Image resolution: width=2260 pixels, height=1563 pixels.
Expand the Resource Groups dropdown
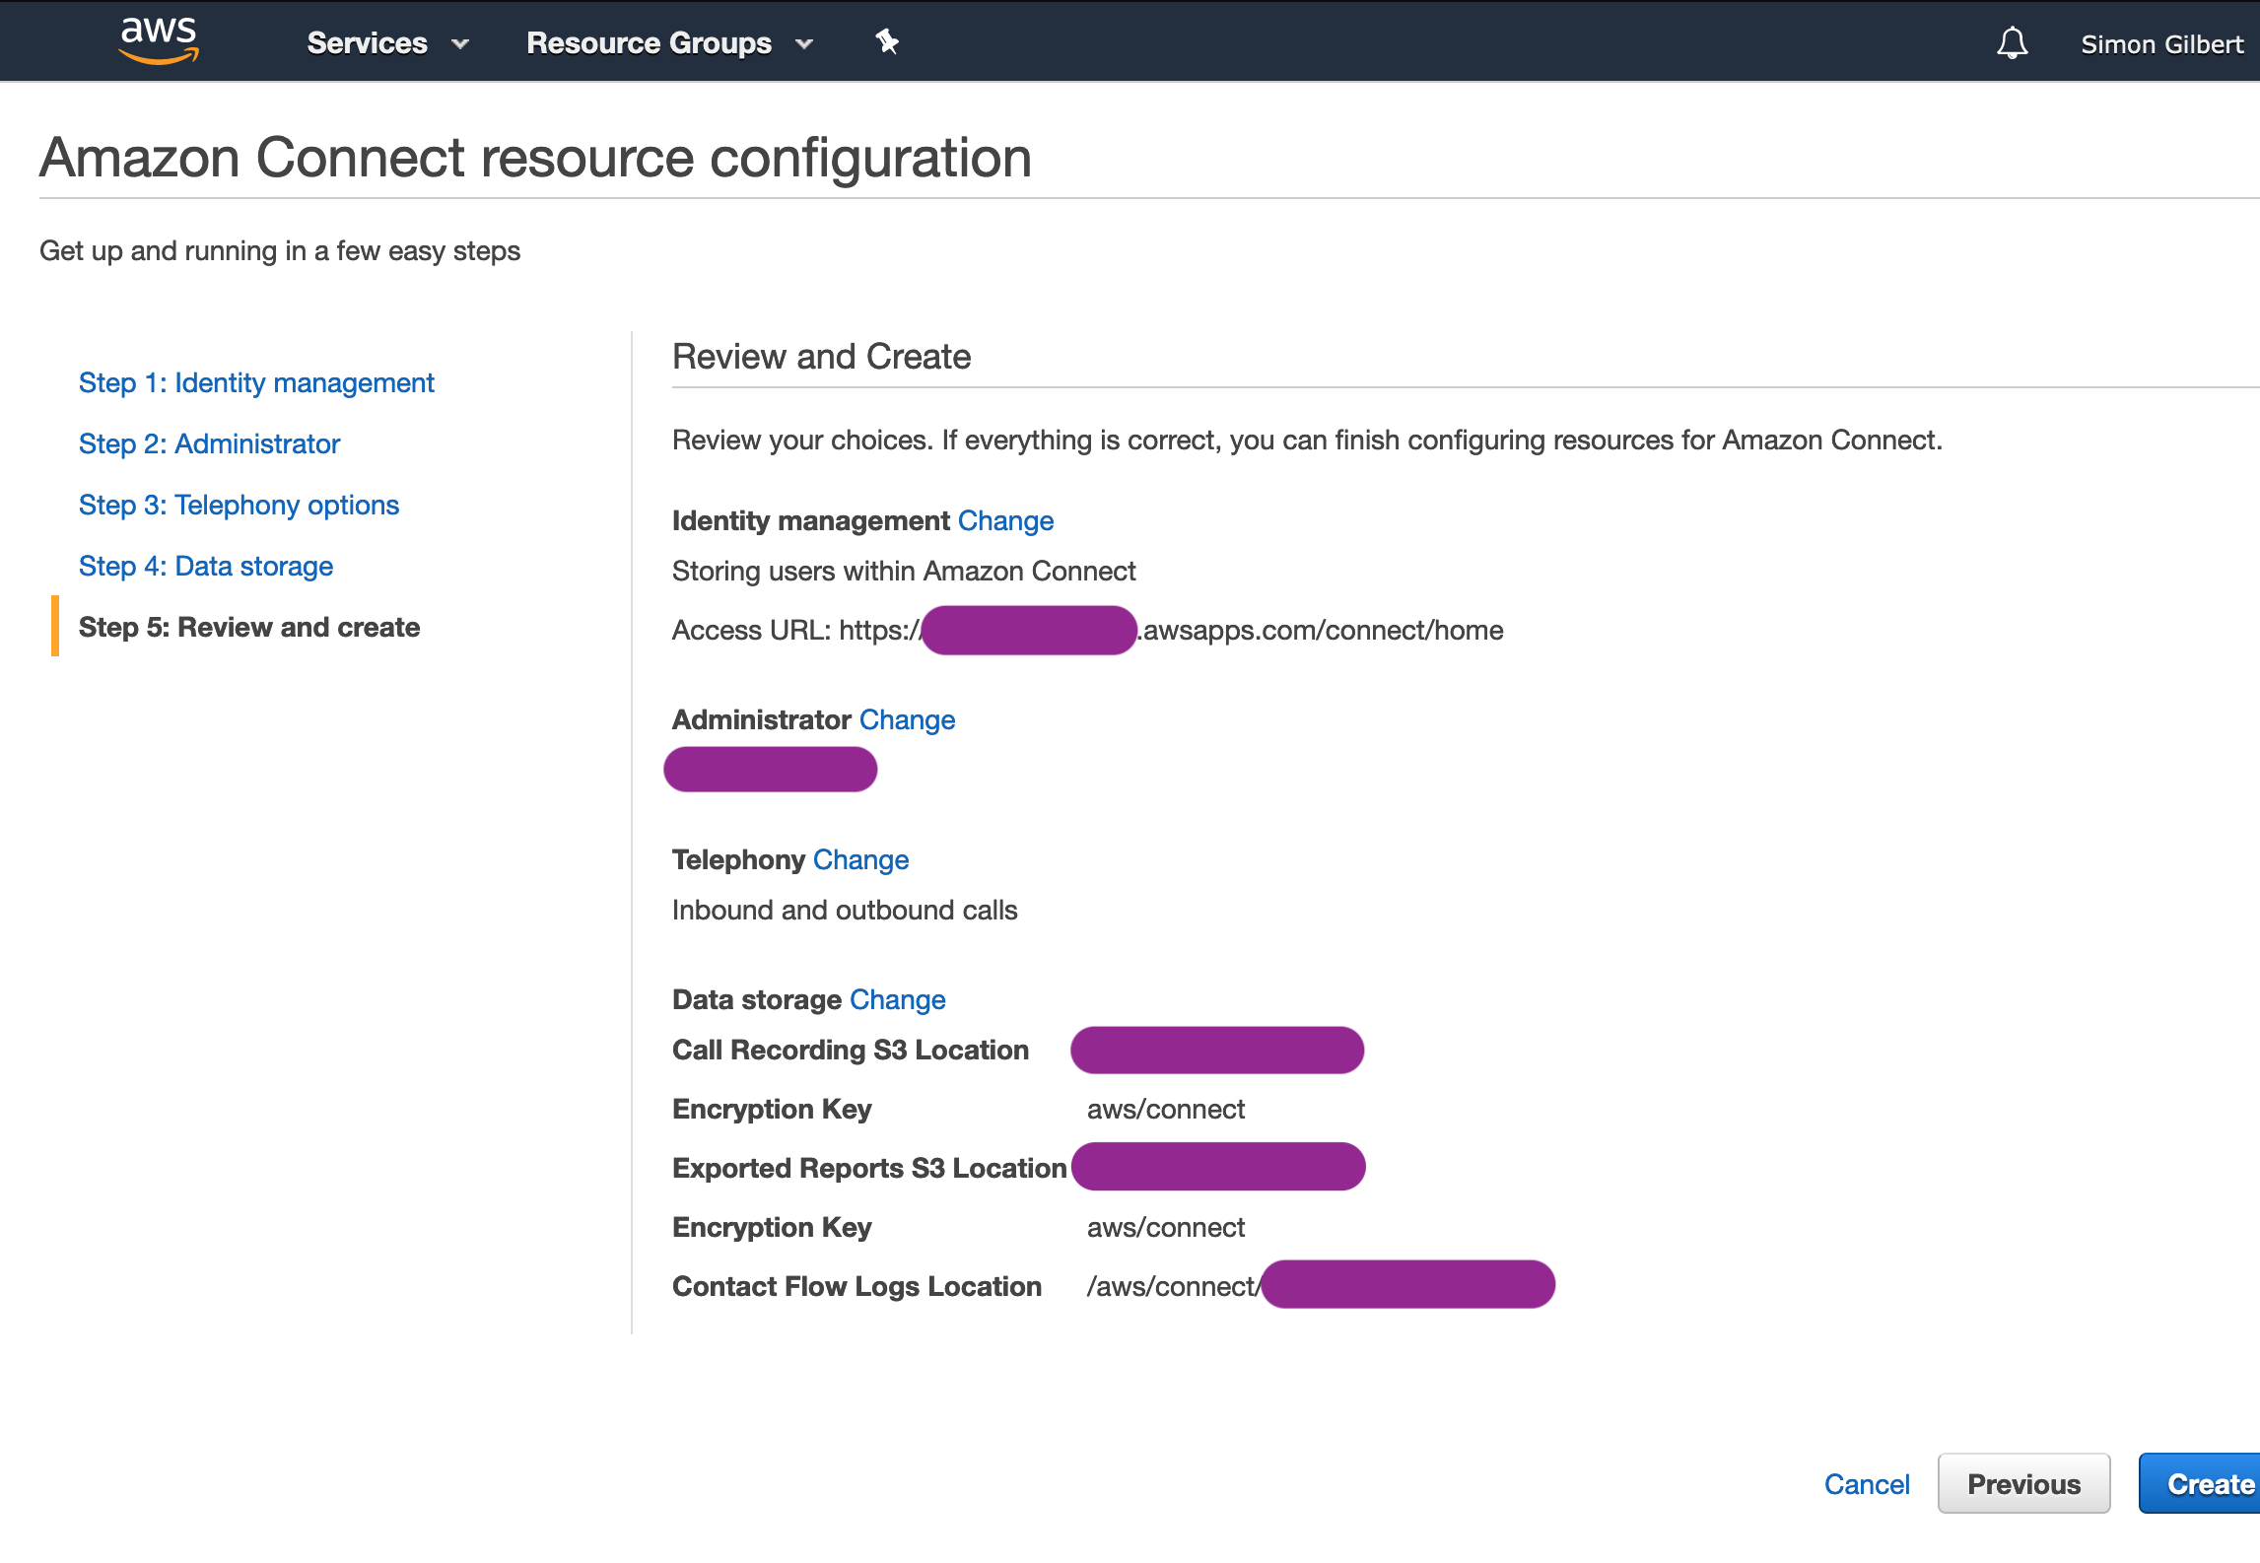click(670, 43)
